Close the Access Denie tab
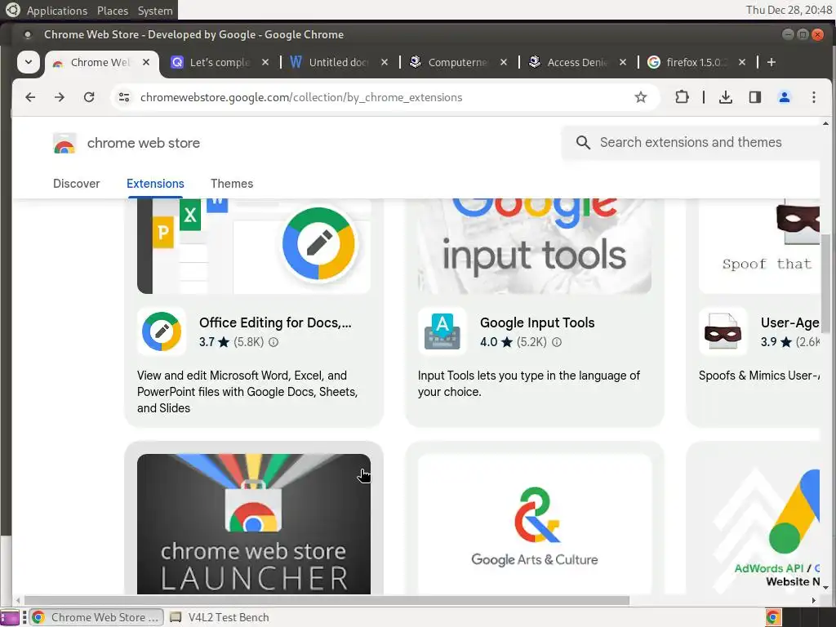Image resolution: width=836 pixels, height=627 pixels. click(623, 62)
